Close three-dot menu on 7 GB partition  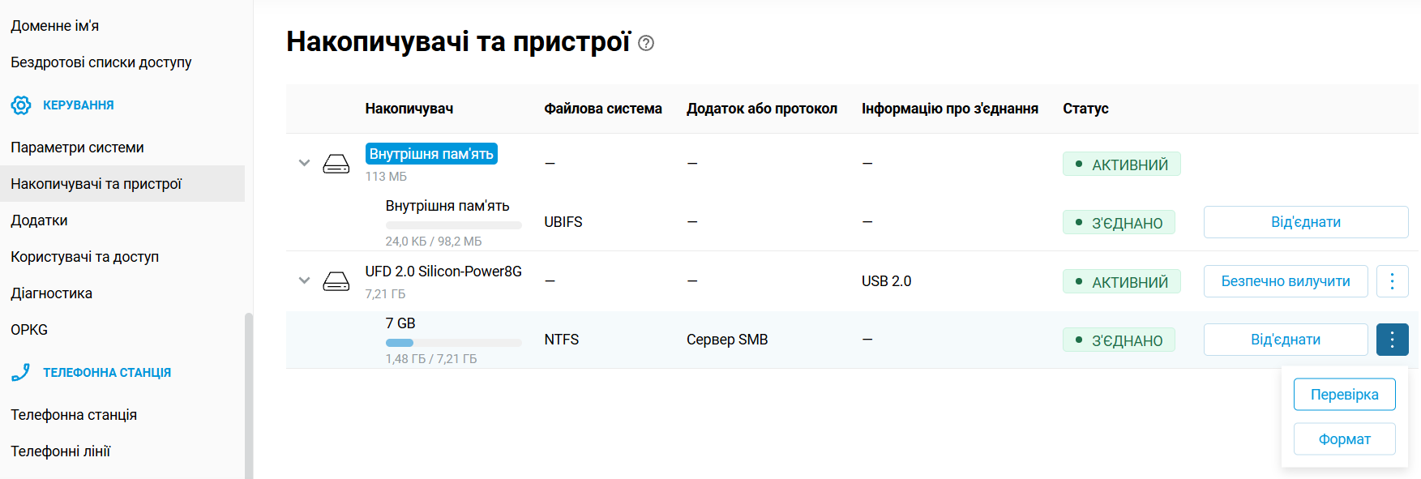pyautogui.click(x=1393, y=340)
